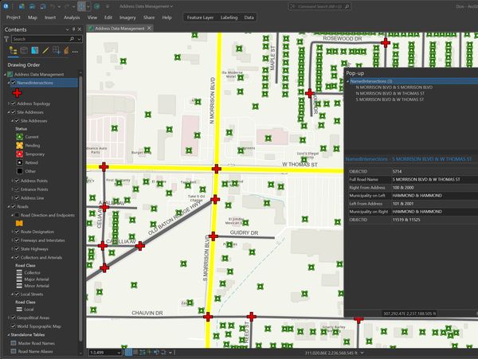Click List By Data Source icon
Viewport: 478px width, 359px height.
(24, 51)
